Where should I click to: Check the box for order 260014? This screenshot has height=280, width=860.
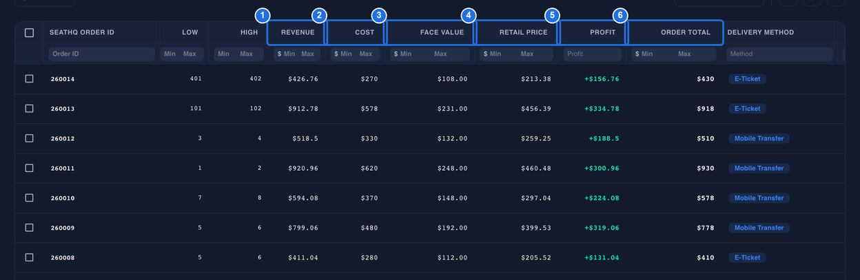(x=29, y=78)
